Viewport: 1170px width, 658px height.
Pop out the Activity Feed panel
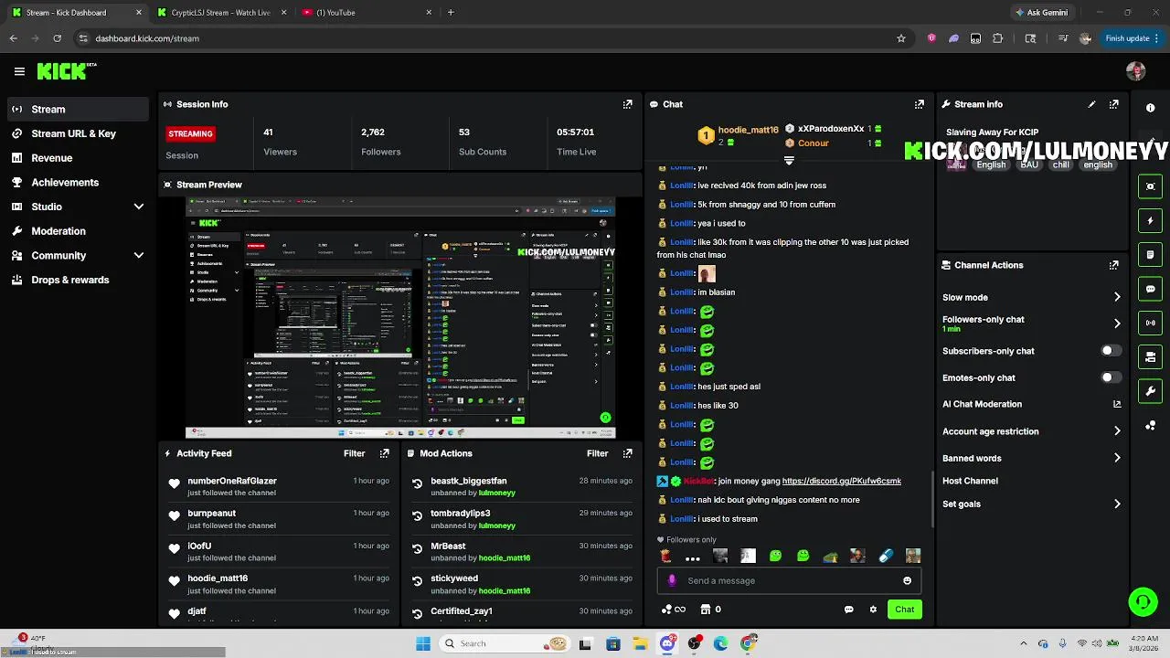click(x=384, y=453)
